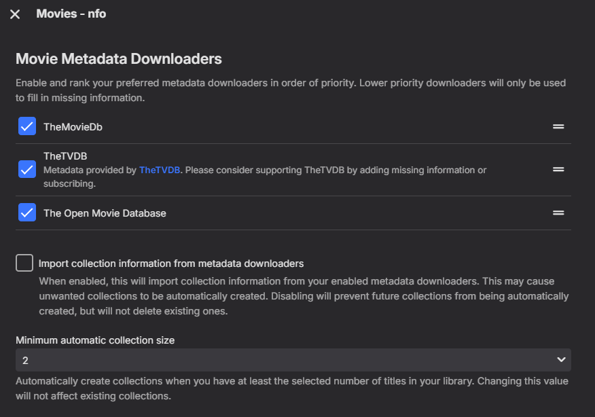Click the Movie Metadata Downloaders heading
This screenshot has width=595, height=417.
pos(119,59)
